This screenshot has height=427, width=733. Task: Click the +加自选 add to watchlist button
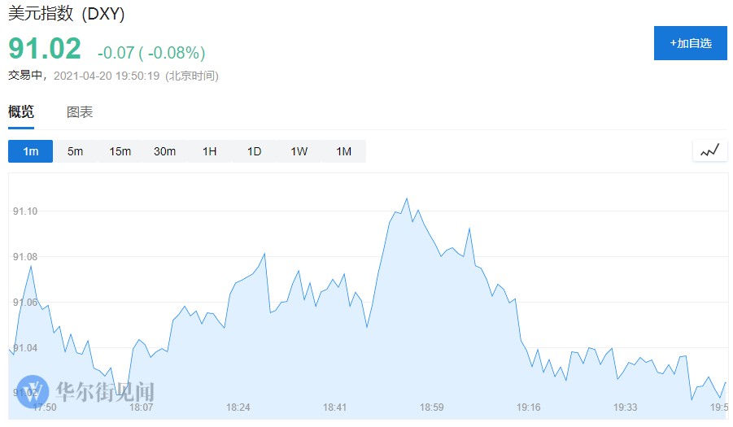tap(691, 43)
